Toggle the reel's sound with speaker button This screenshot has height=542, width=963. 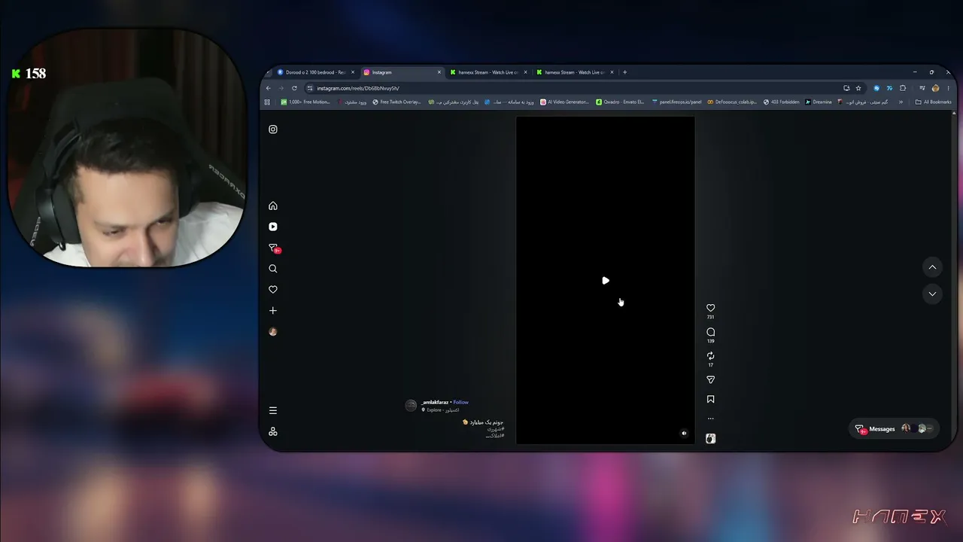pyautogui.click(x=684, y=434)
